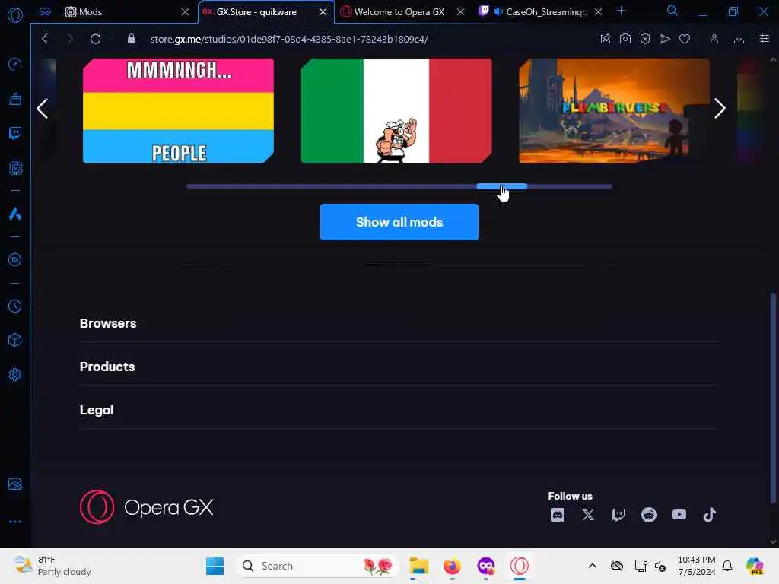Open the MMMNNGH PEOPLE mod thumbnail
The width and height of the screenshot is (779, 584).
tap(178, 111)
